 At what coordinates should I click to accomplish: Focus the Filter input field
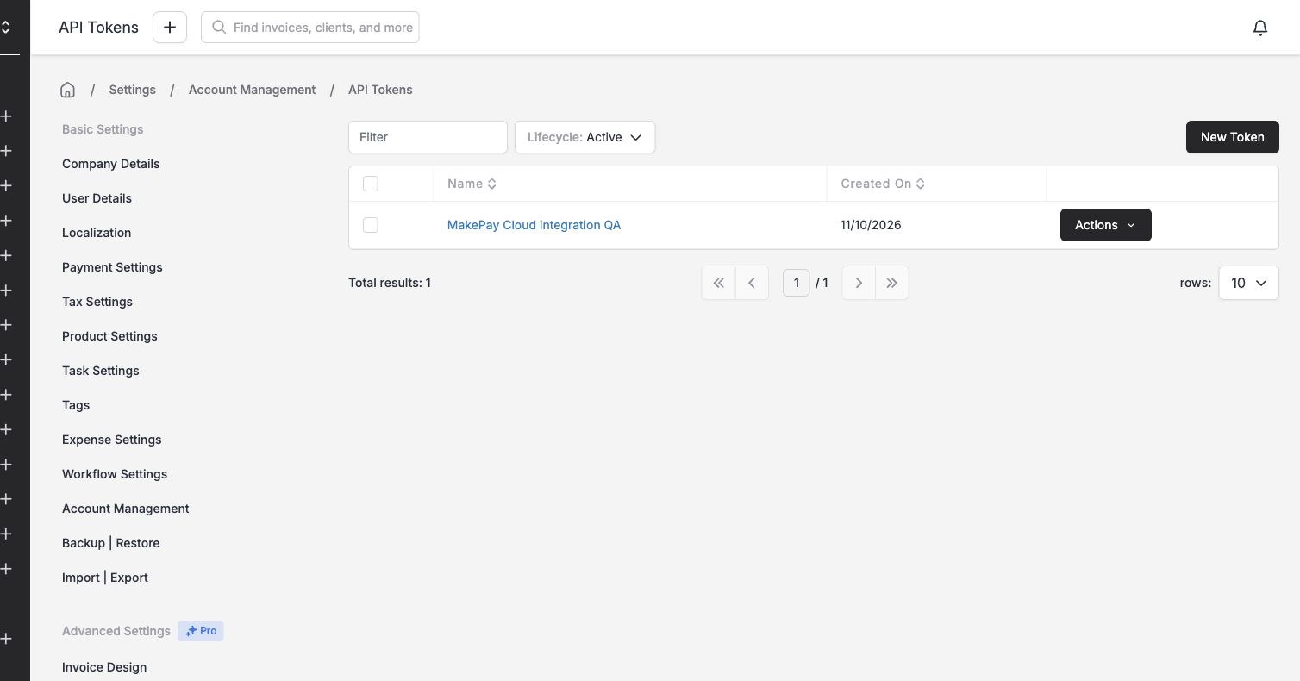pyautogui.click(x=428, y=137)
